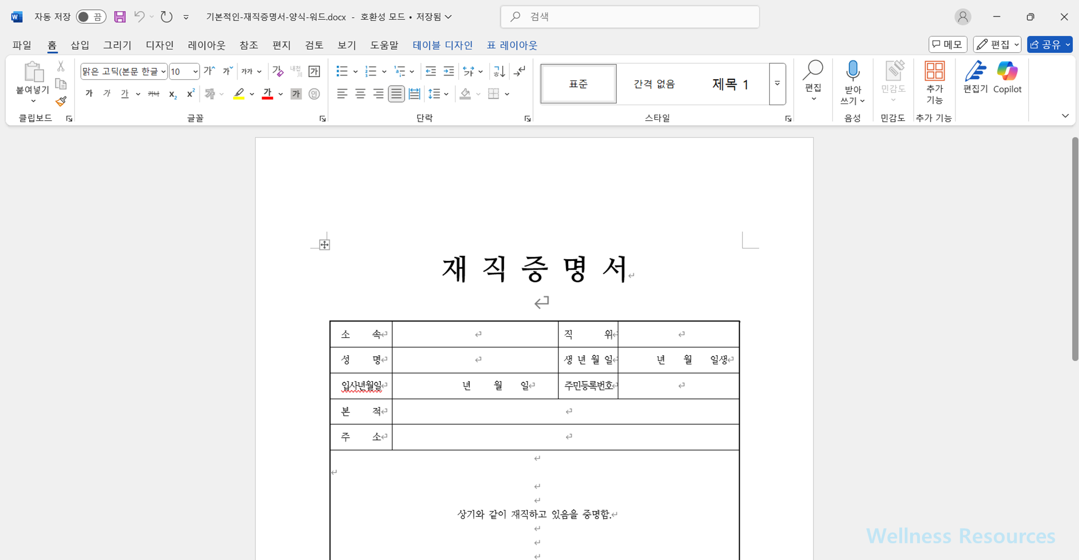
Task: Apply strikethrough formatting
Action: pyautogui.click(x=154, y=94)
